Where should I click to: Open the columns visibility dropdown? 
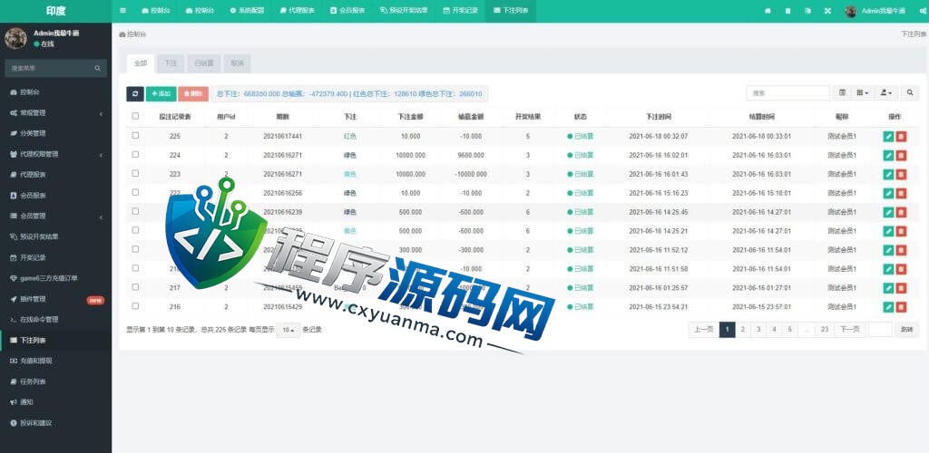[863, 92]
